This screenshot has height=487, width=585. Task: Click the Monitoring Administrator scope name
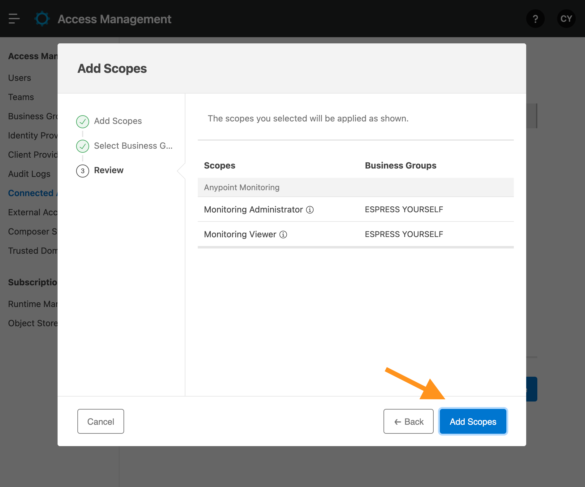tap(253, 209)
